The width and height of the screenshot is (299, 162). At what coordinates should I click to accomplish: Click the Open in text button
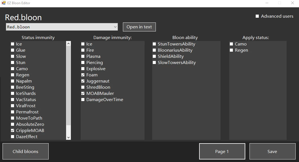click(x=139, y=27)
